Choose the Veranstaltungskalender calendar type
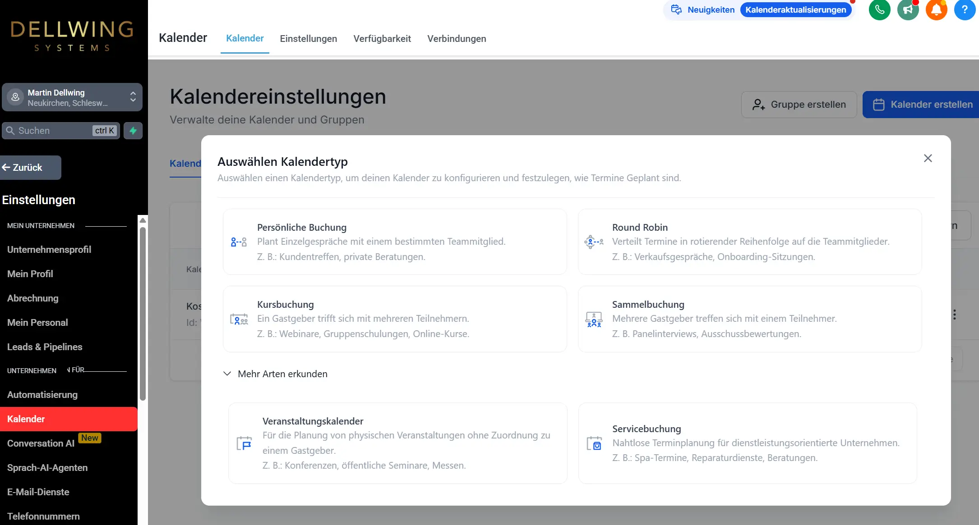This screenshot has height=525, width=979. tap(397, 443)
